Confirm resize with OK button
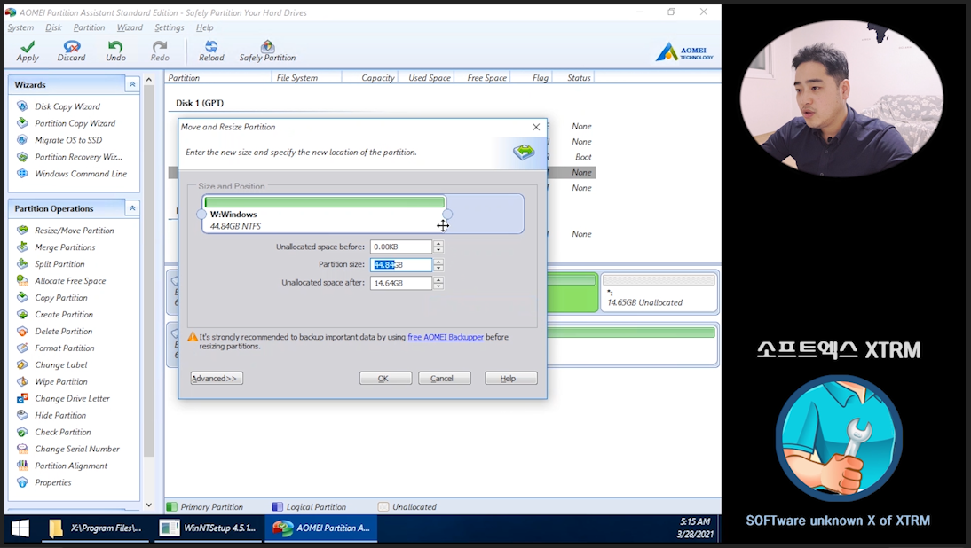This screenshot has height=548, width=971. tap(385, 378)
